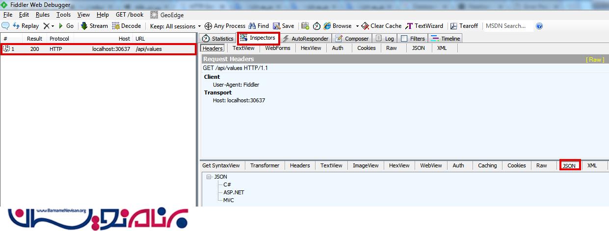Viewport: 609px width, 231px height.
Task: Replay the selected session
Action: pos(26,26)
